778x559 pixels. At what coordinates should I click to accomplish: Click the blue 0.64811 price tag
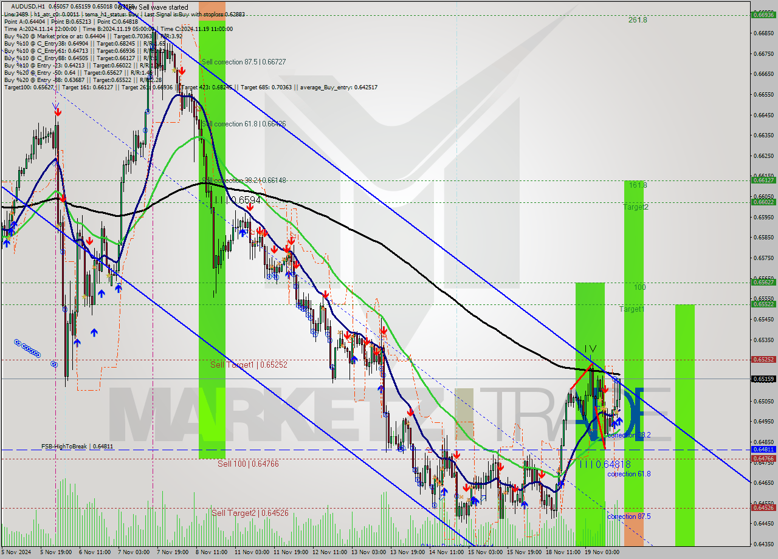click(763, 450)
